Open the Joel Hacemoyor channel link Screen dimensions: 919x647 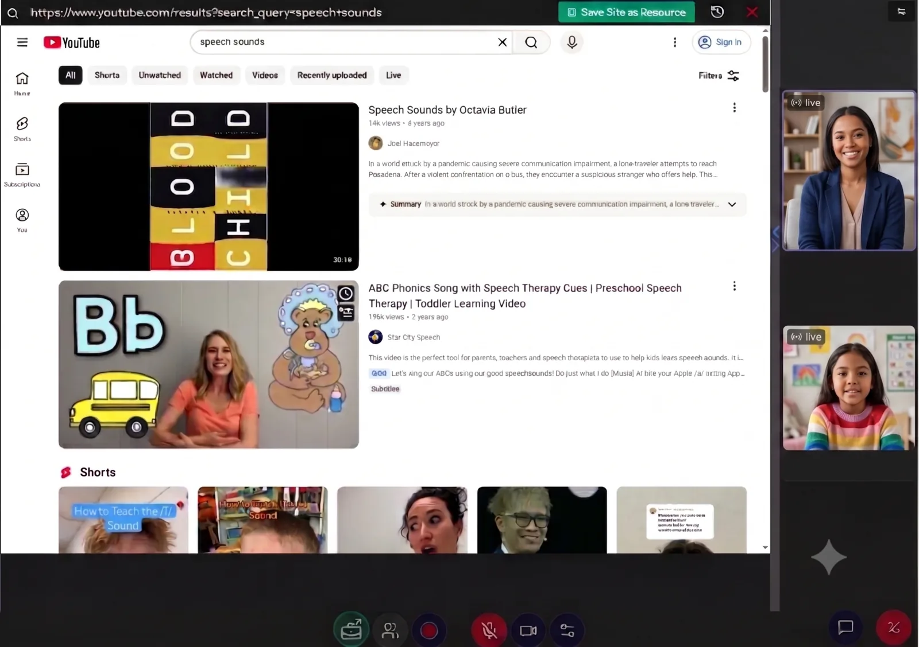[x=413, y=143]
